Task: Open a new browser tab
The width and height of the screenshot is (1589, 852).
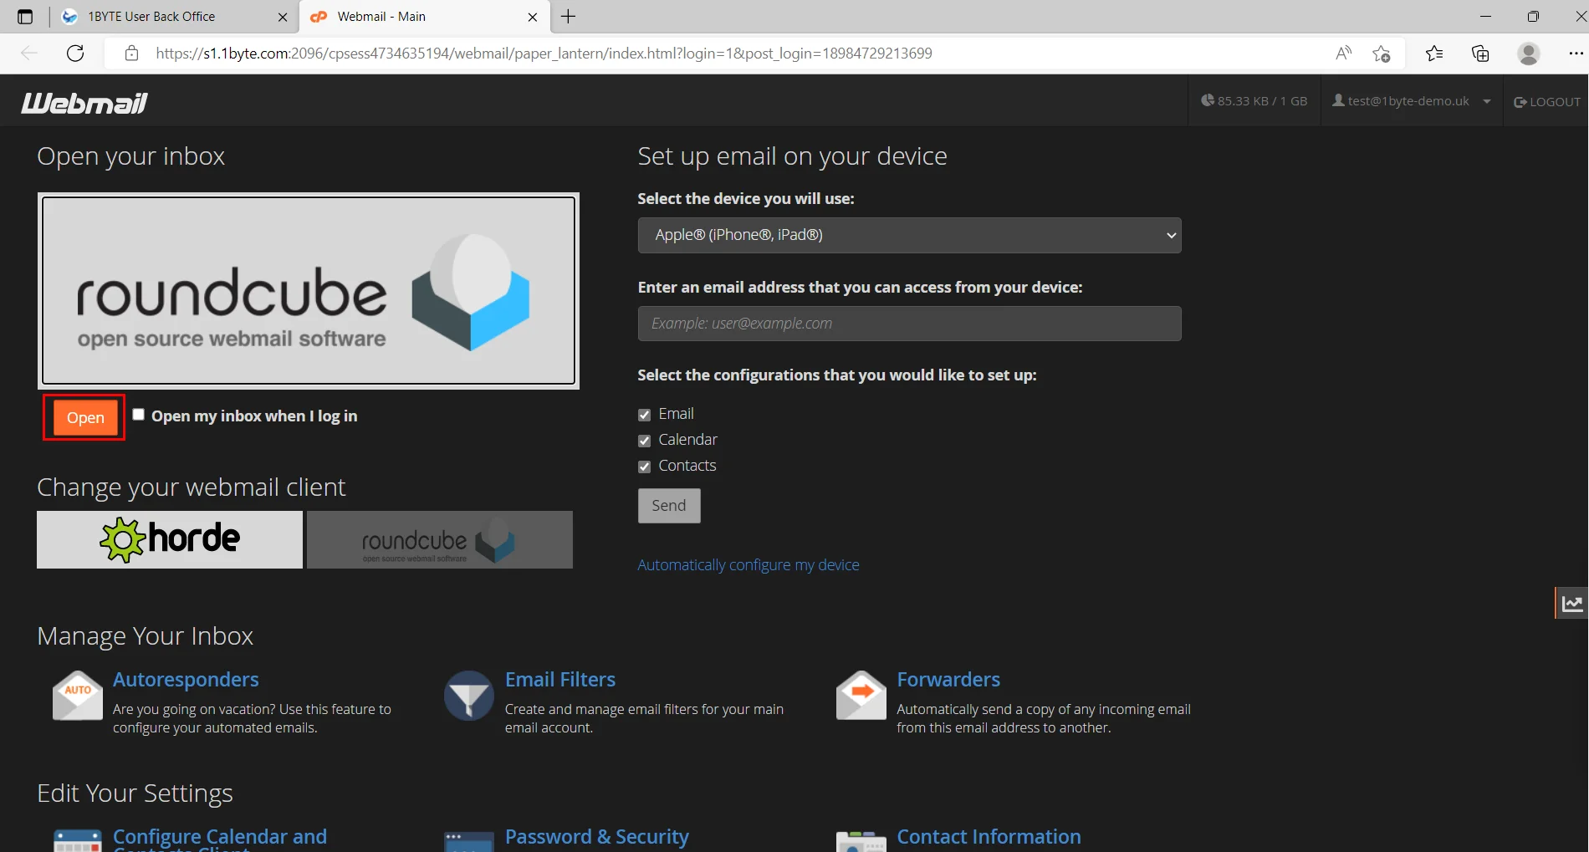Action: [569, 17]
